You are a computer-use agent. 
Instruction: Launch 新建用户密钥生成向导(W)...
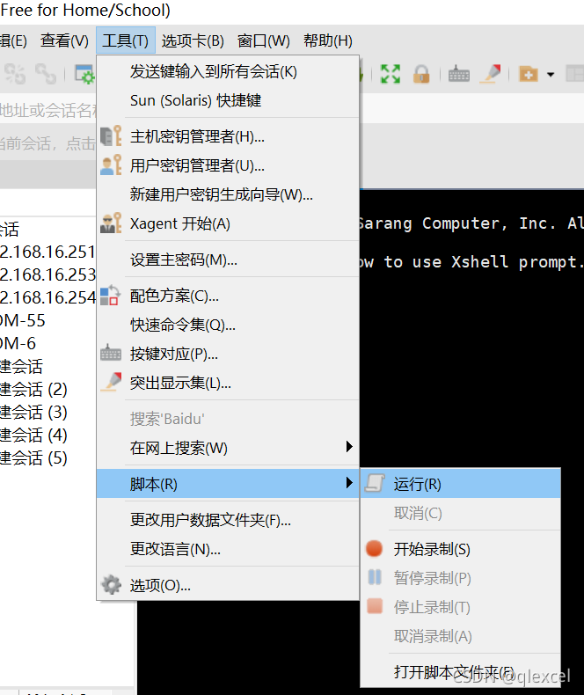pyautogui.click(x=228, y=194)
